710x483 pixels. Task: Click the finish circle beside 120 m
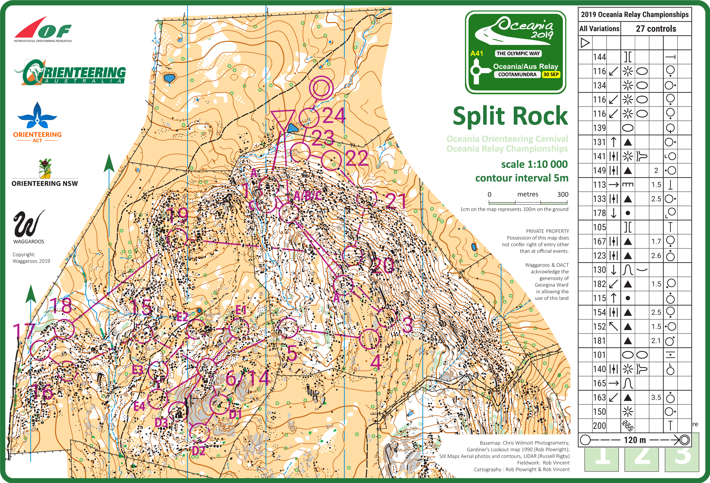[685, 440]
